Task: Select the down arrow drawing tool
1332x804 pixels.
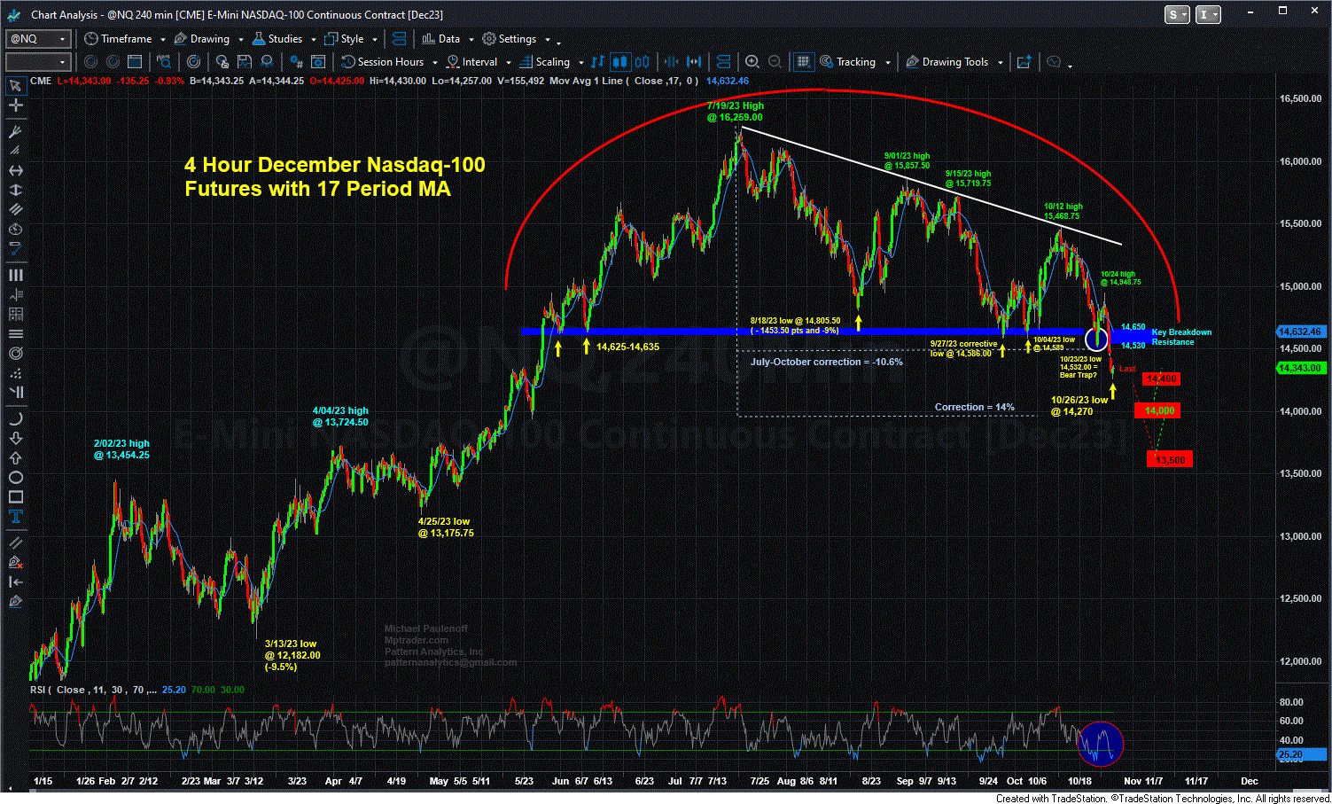Action: (x=15, y=439)
